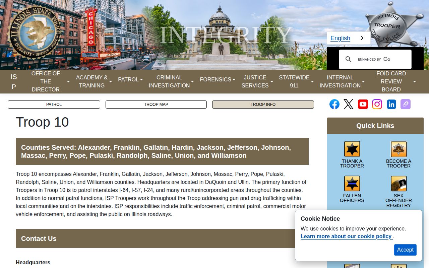This screenshot has width=429, height=268.
Task: Click the Quick Links panel header
Action: tap(375, 126)
